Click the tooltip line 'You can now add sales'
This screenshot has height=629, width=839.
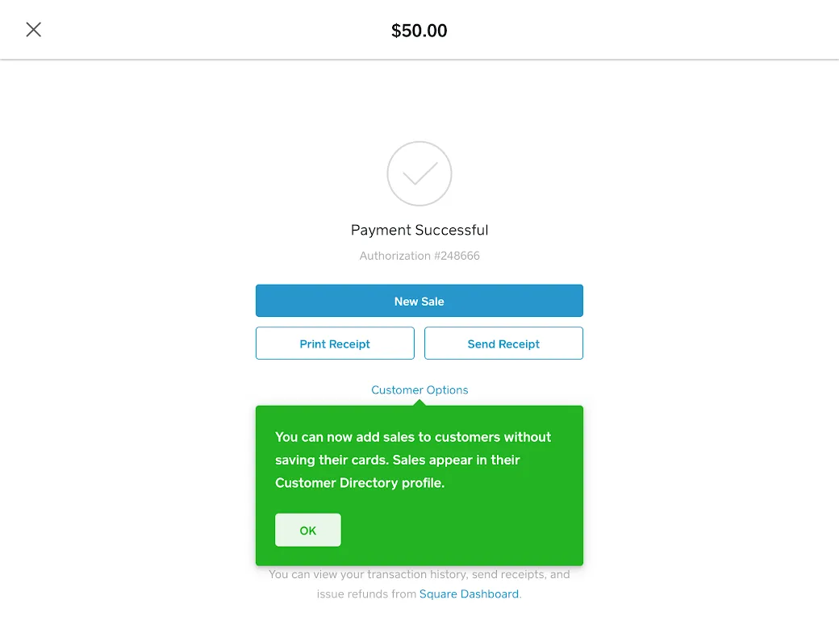tap(413, 437)
